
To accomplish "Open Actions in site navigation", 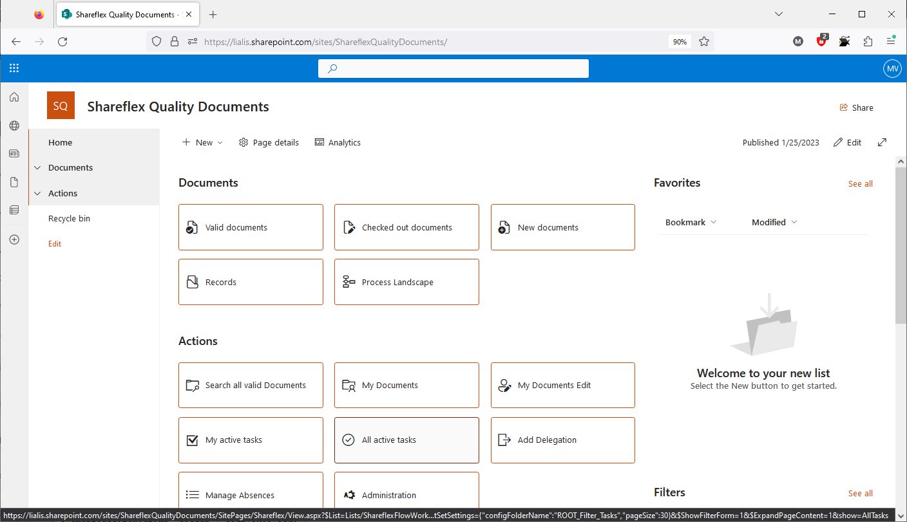I will click(x=62, y=193).
